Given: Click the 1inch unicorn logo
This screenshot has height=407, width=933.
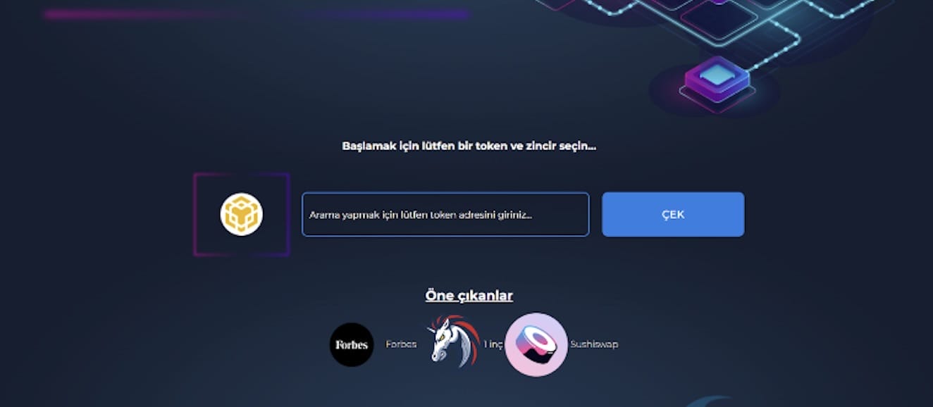Looking at the screenshot, I should (455, 342).
